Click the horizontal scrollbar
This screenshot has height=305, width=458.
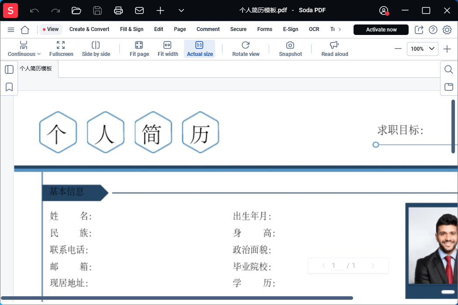click(x=177, y=298)
